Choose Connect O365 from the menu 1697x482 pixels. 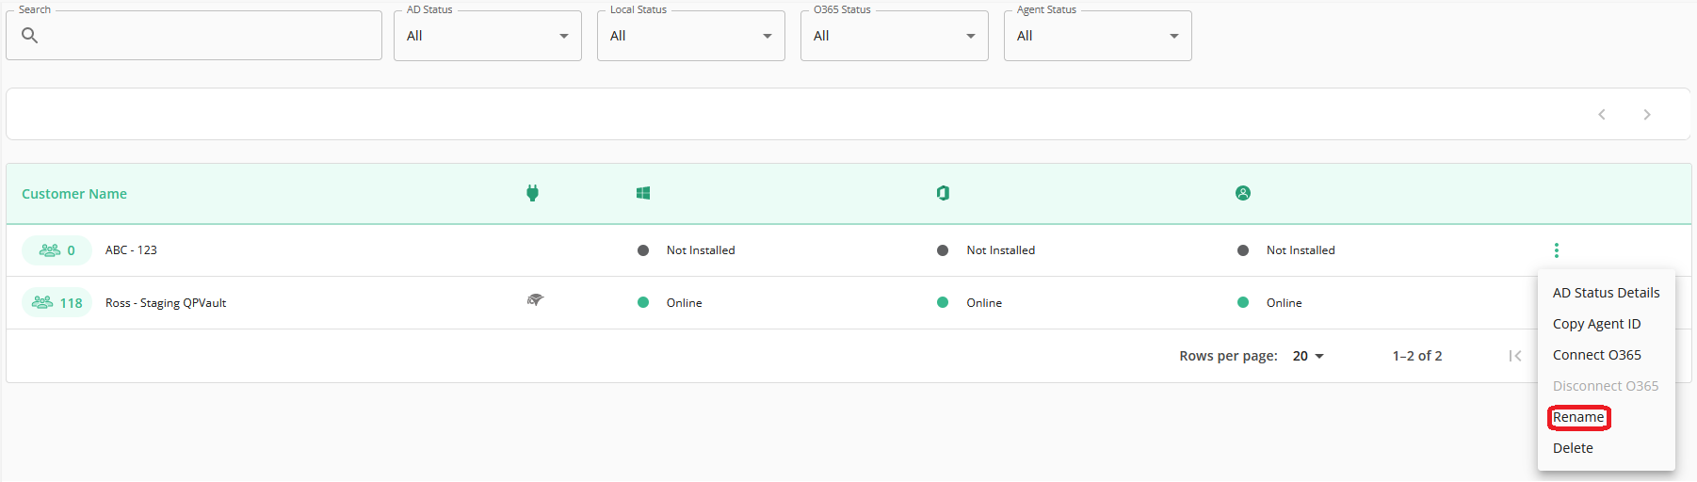pos(1596,355)
